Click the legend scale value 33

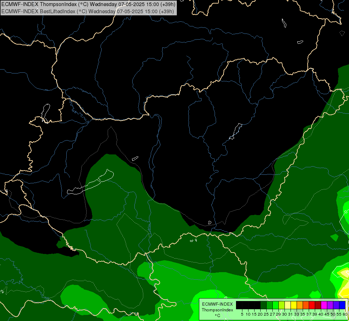[297, 314]
